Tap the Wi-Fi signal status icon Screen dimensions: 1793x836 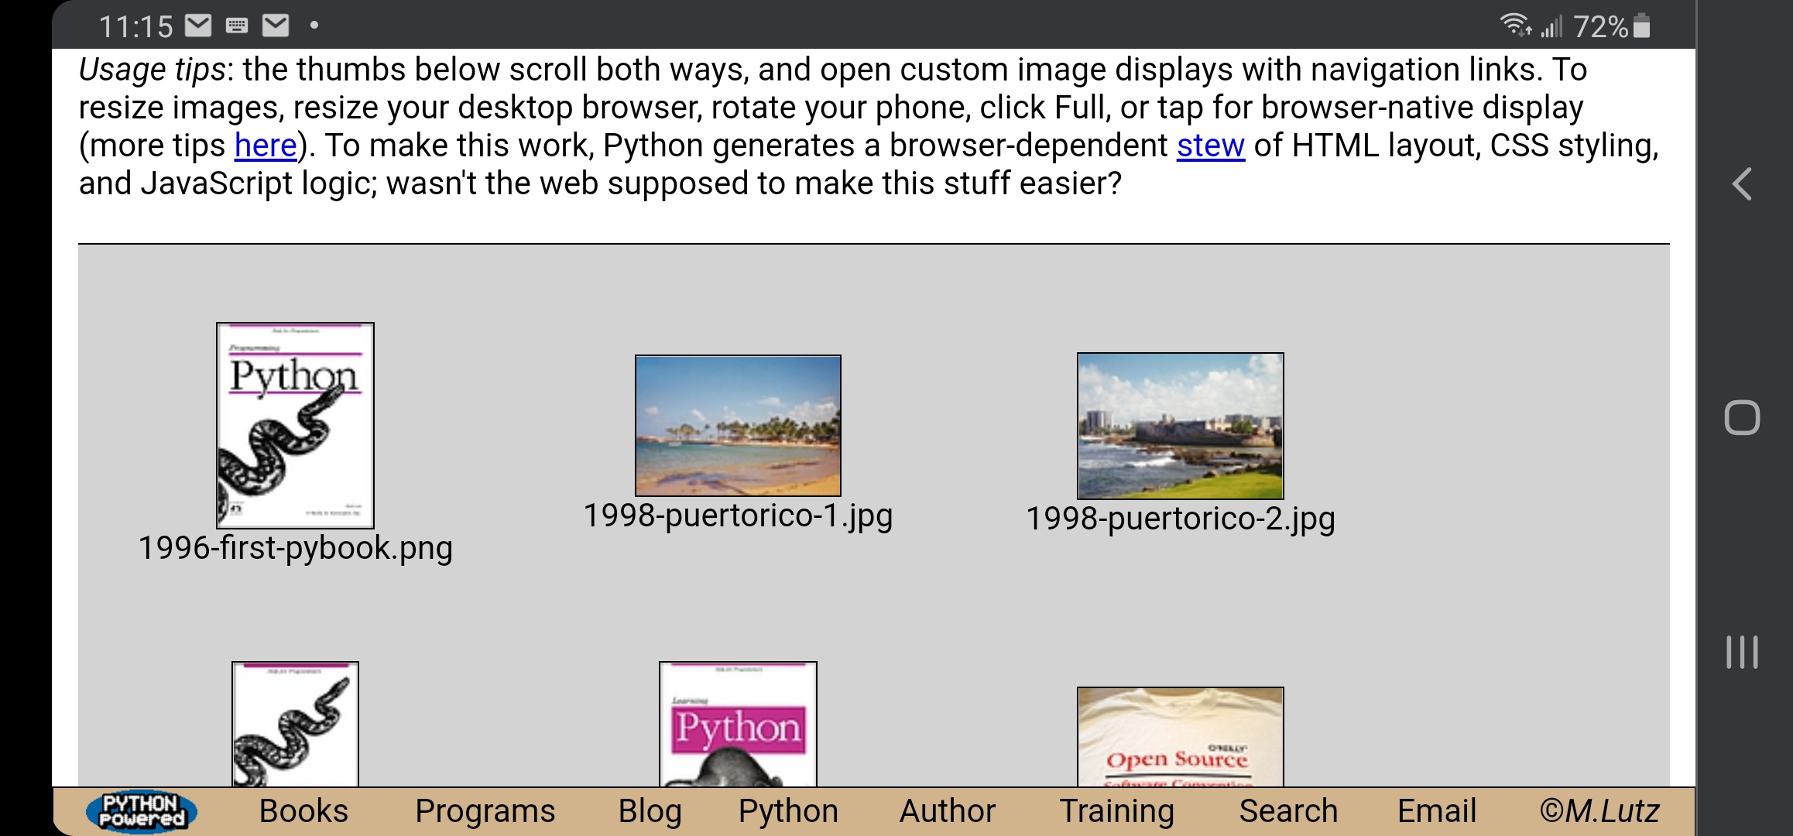1515,26
